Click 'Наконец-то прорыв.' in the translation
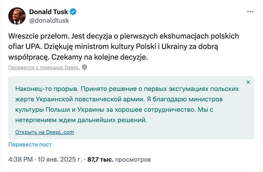 click(46, 88)
